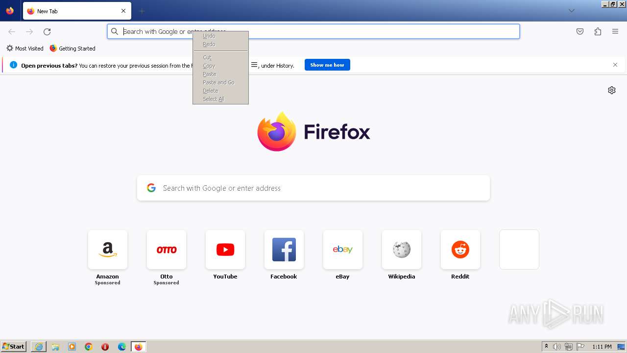Choose Copy in the context menu

click(x=220, y=66)
